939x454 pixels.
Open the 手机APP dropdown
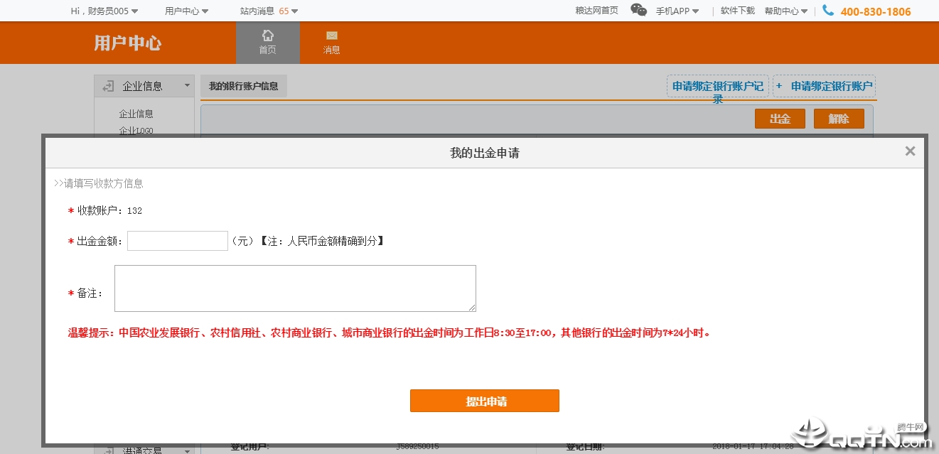677,11
